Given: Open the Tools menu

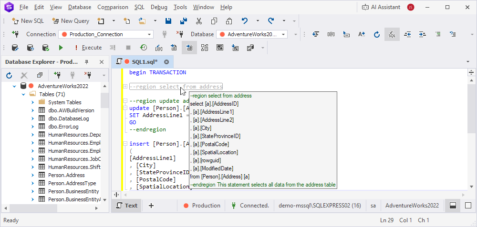Looking at the screenshot, I should pos(180,7).
